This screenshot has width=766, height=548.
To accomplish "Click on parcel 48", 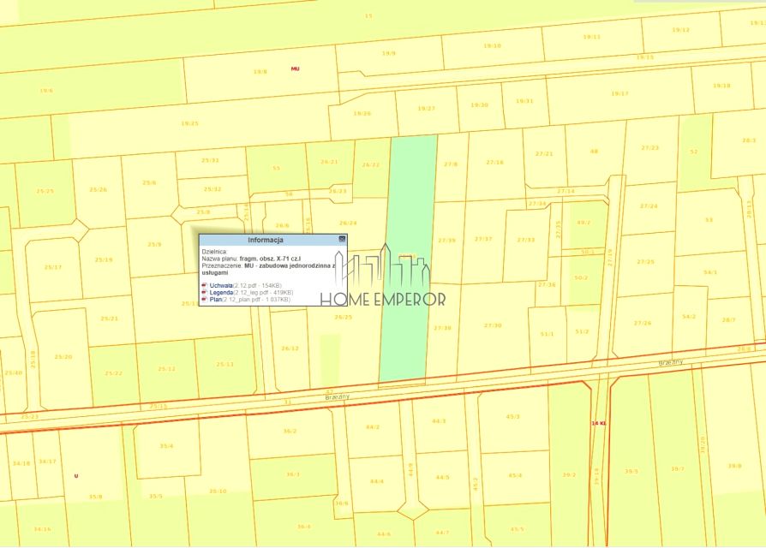I will coord(594,152).
